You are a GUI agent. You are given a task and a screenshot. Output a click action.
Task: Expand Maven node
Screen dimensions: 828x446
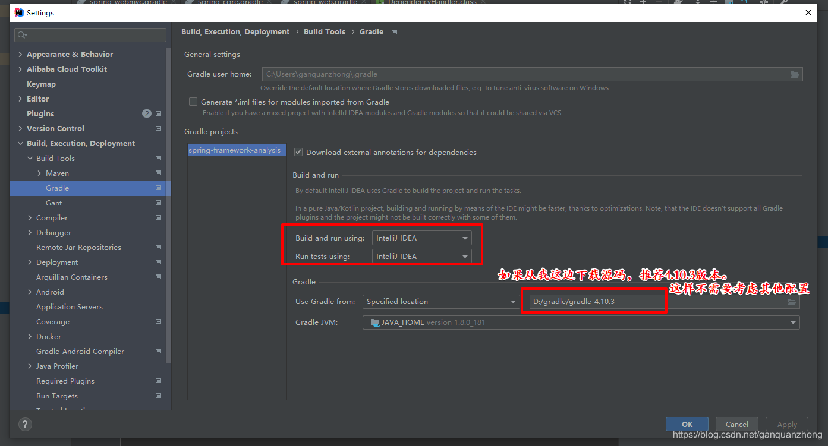tap(40, 173)
